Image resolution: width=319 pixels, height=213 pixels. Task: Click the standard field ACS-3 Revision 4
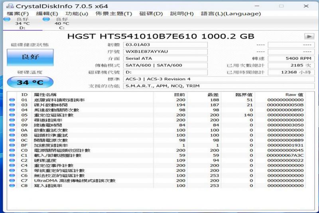pyautogui.click(x=219, y=79)
